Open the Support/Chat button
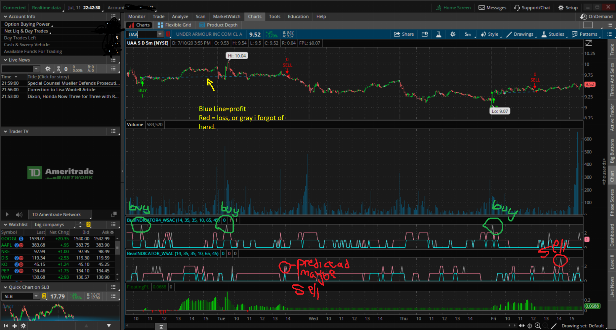The height and width of the screenshot is (330, 616). 532,7
